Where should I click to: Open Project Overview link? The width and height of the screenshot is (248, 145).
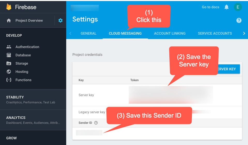tap(29, 20)
